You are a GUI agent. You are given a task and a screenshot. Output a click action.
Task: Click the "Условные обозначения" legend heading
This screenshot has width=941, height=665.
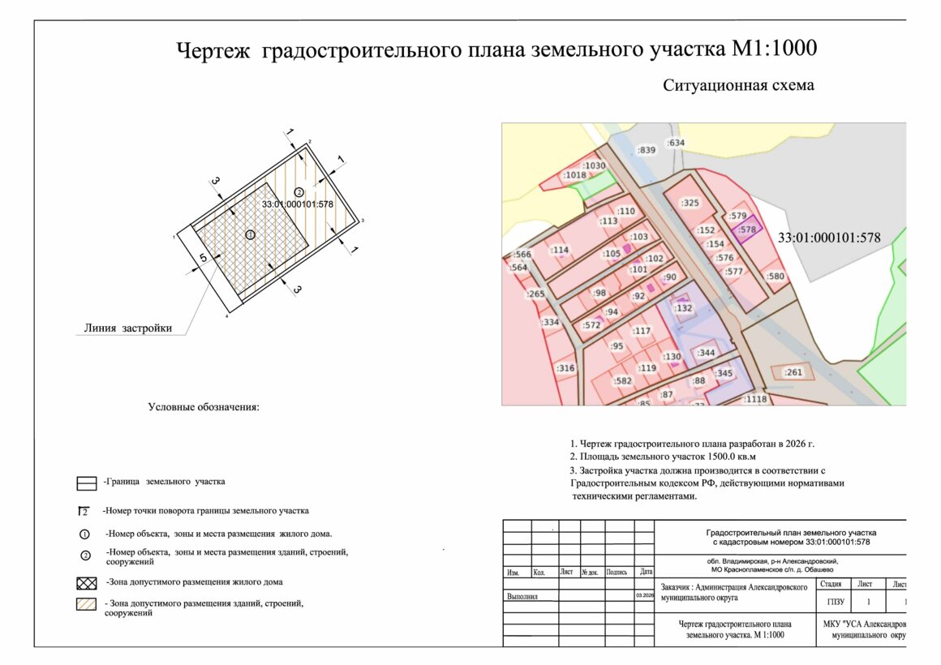click(x=203, y=407)
